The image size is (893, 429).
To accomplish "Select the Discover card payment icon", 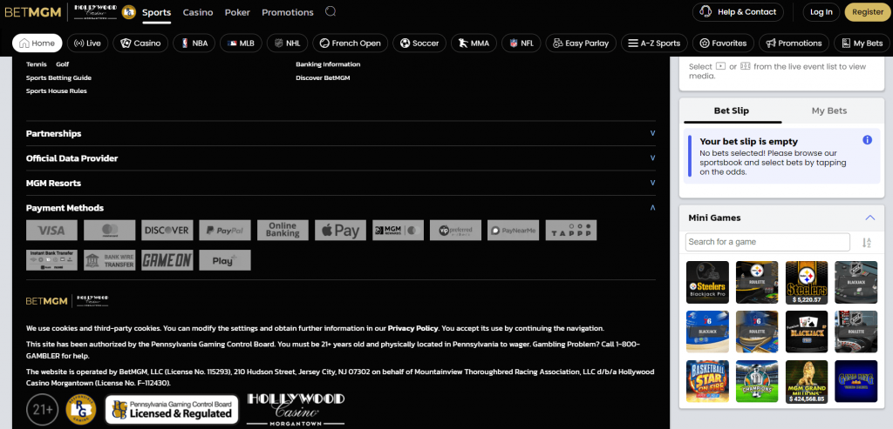I will tap(167, 230).
